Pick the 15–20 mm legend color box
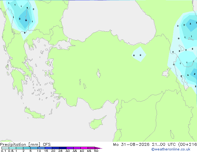197x152 pixels. [x=48, y=148]
